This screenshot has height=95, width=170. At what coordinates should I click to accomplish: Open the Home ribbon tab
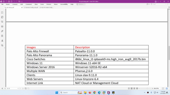(x=8, y=4)
